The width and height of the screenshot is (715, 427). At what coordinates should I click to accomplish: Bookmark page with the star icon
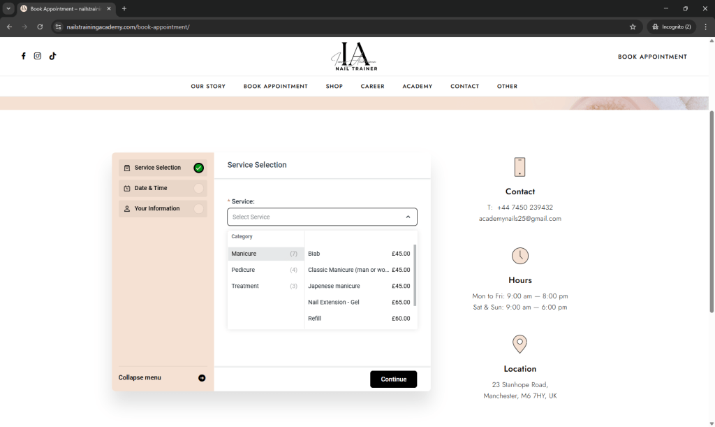pyautogui.click(x=633, y=27)
